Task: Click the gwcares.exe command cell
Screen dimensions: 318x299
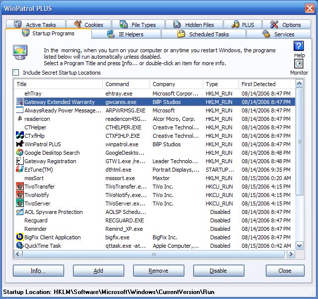Action: pos(121,102)
